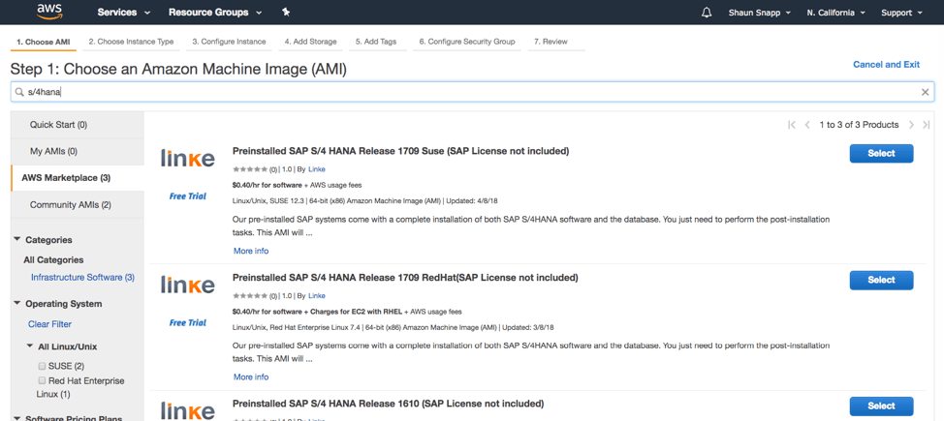Go to Configure Security Group step
The width and height of the screenshot is (944, 421).
pyautogui.click(x=467, y=42)
